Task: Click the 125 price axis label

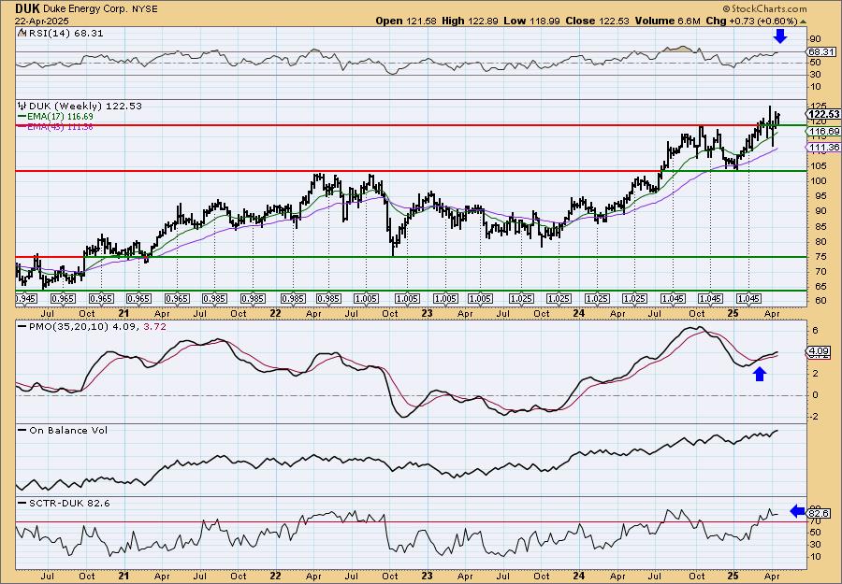Action: [x=817, y=105]
